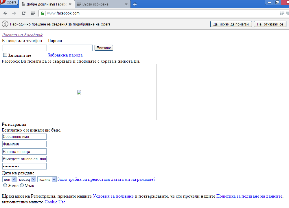Image resolution: width=289 pixels, height=208 pixels.
Task: Focus the Вашата е-поща field
Action: (x=24, y=152)
